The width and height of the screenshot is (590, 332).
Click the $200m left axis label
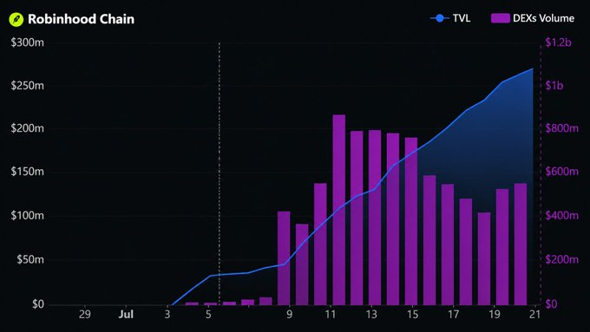[x=28, y=128]
